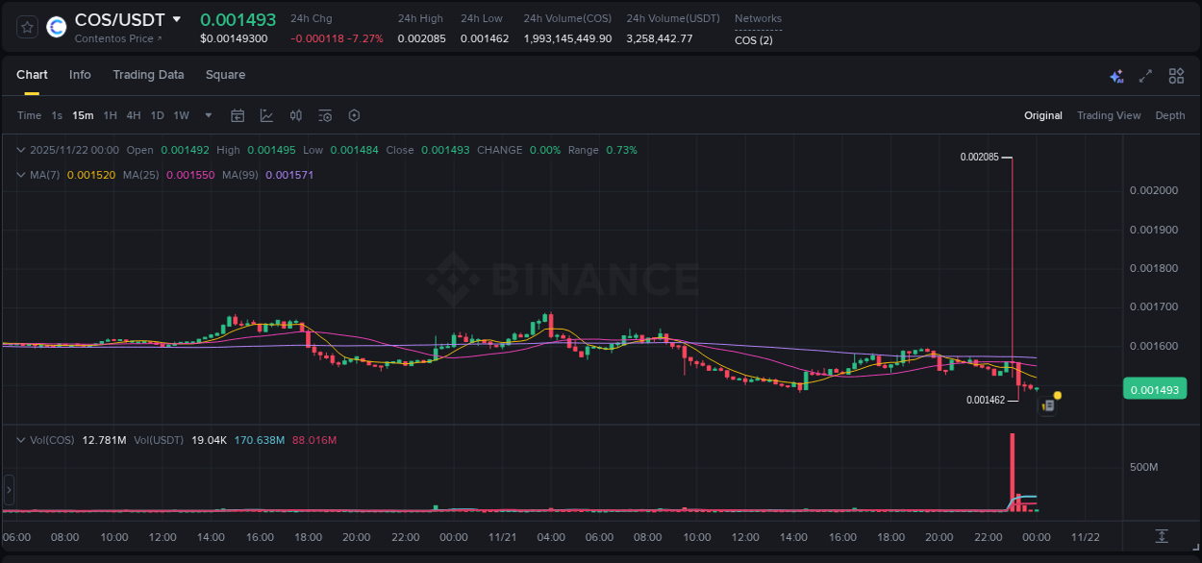This screenshot has height=563, width=1202.
Task: Collapse the MA indicators row chevron
Action: tap(19, 176)
